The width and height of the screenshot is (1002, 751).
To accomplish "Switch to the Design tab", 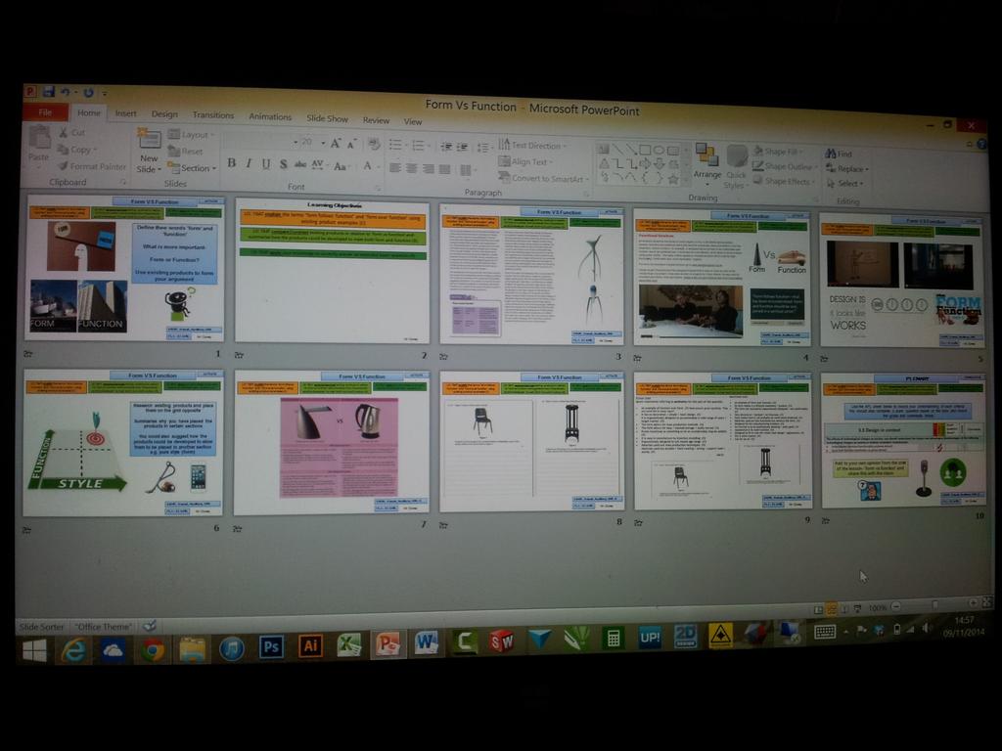I will point(164,114).
